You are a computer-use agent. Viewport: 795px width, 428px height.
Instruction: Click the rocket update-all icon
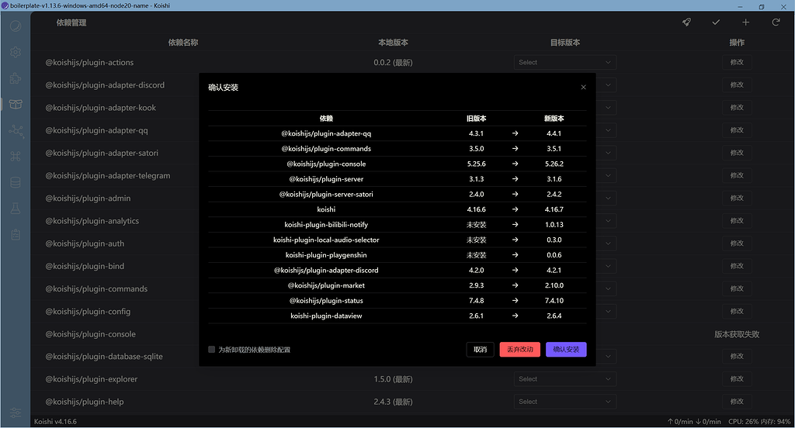click(x=687, y=22)
